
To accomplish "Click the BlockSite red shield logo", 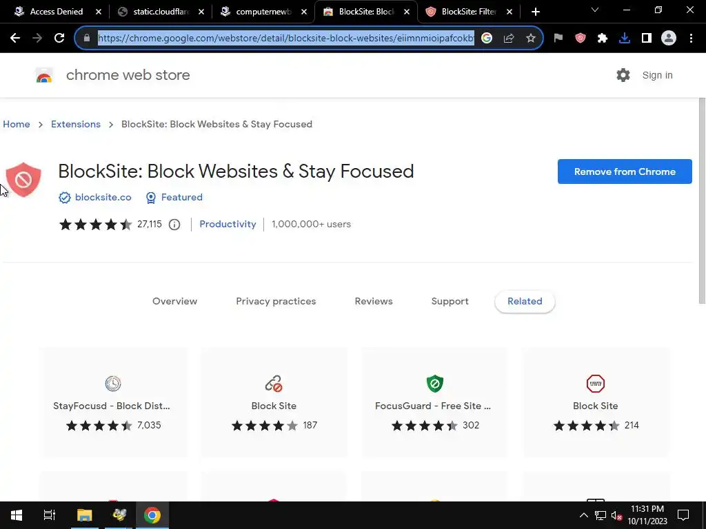I will (23, 180).
